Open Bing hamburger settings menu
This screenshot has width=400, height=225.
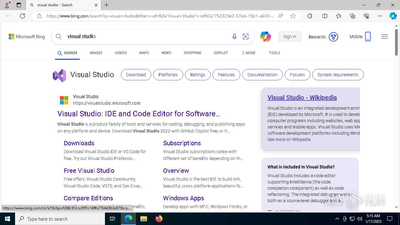pos(385,37)
